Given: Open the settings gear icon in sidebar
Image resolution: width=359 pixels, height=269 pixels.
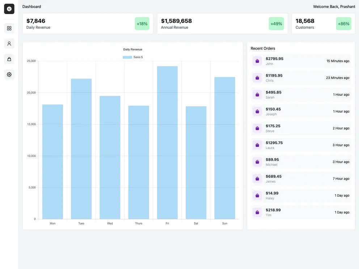Looking at the screenshot, I should click(9, 74).
